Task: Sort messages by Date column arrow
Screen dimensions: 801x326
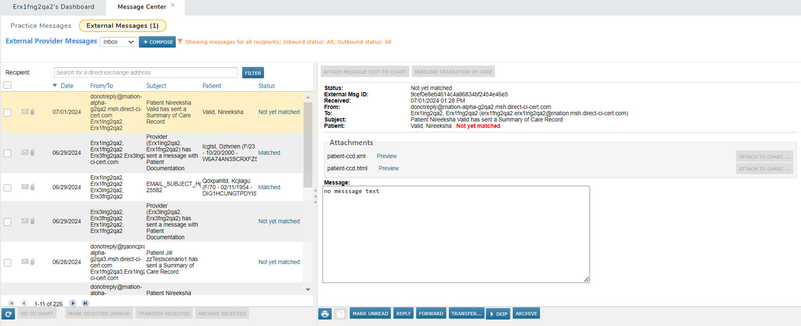Action: [x=55, y=86]
